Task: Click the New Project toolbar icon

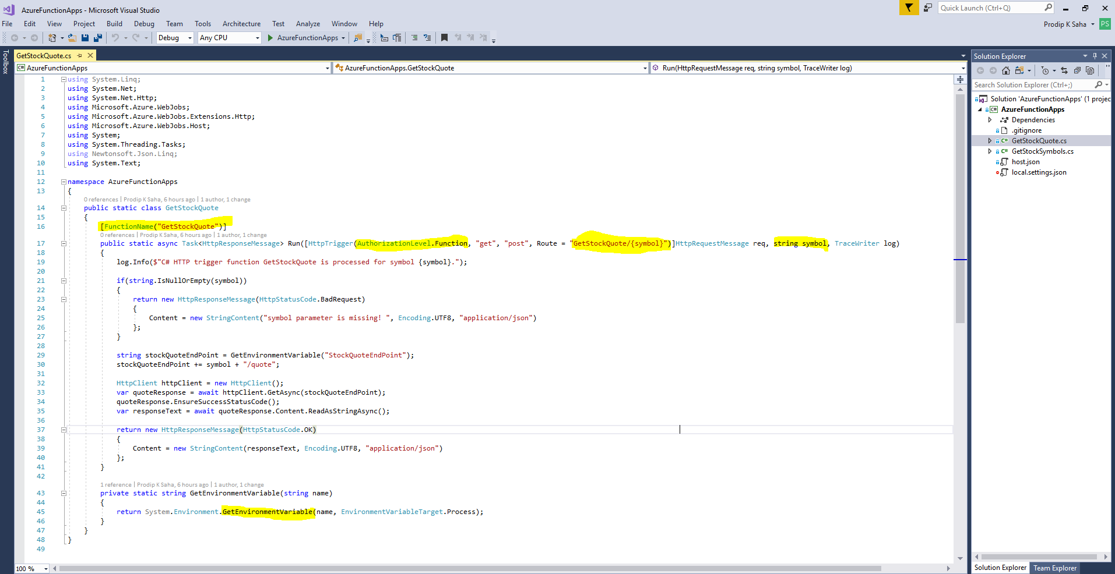Action: [52, 38]
